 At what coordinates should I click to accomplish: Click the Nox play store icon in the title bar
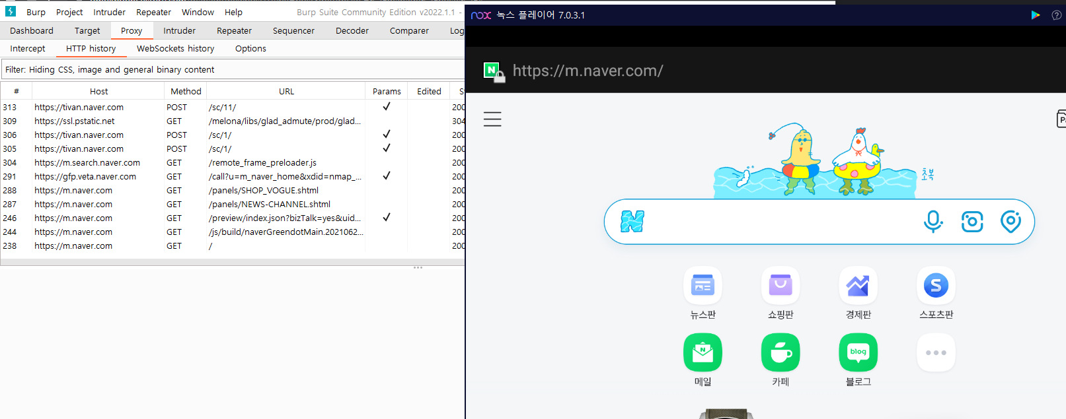(1036, 15)
